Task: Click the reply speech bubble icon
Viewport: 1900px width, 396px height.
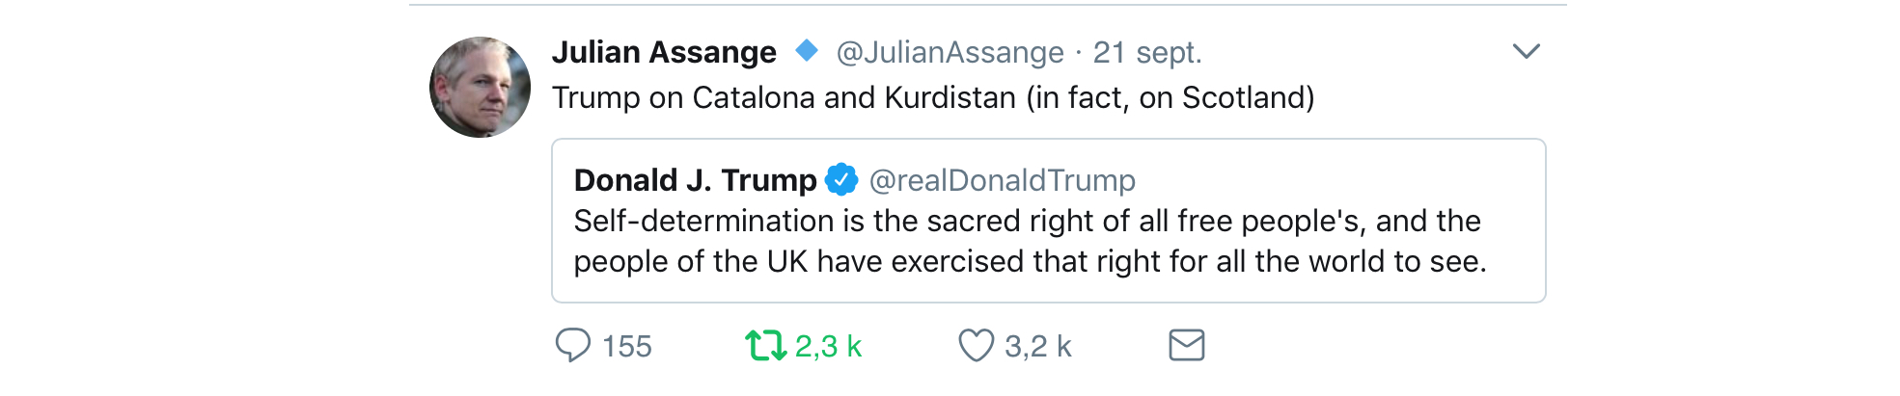Action: click(x=572, y=345)
